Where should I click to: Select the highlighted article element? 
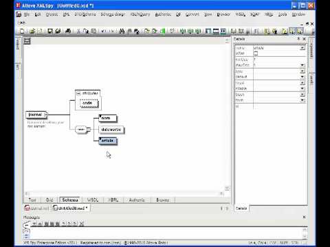(x=107, y=141)
